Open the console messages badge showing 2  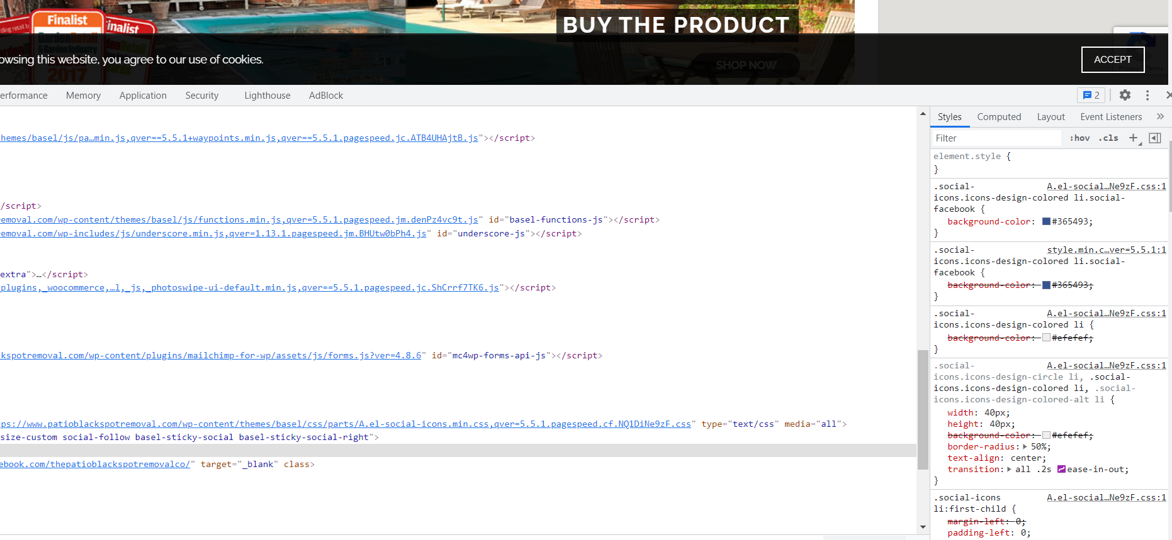pyautogui.click(x=1091, y=96)
